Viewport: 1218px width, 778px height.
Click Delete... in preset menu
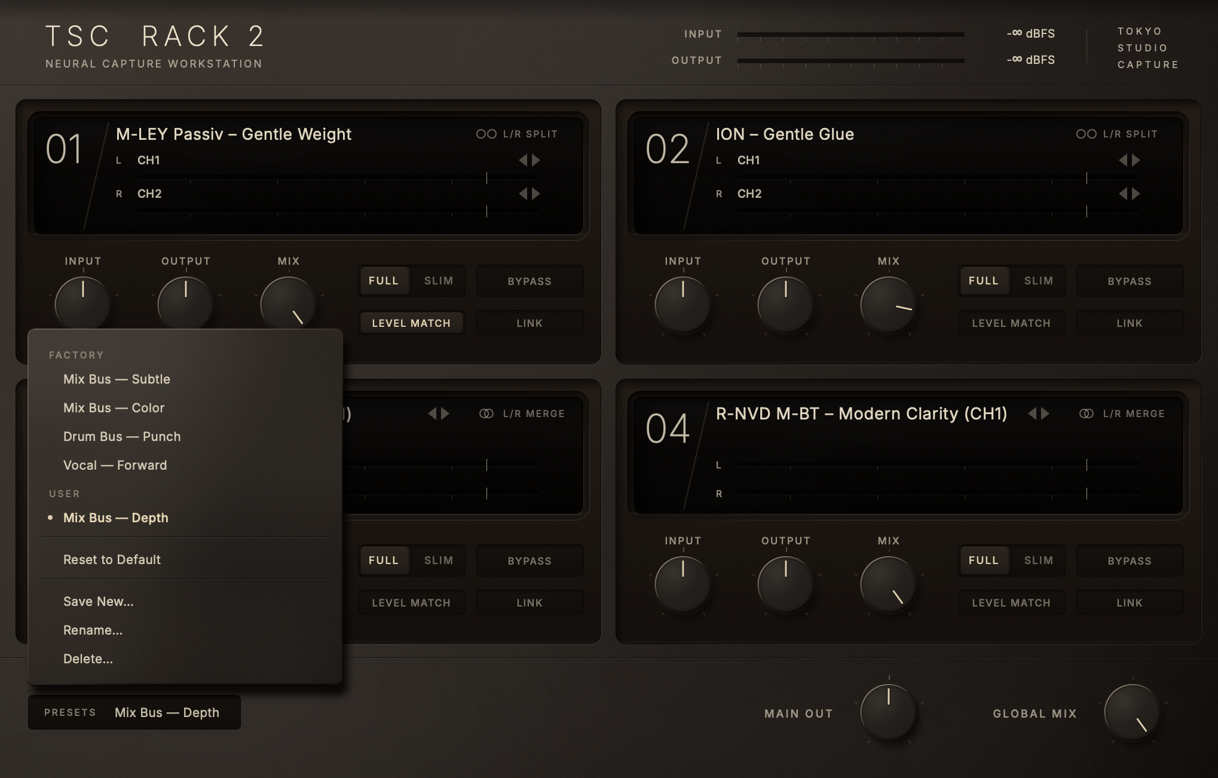(185, 658)
